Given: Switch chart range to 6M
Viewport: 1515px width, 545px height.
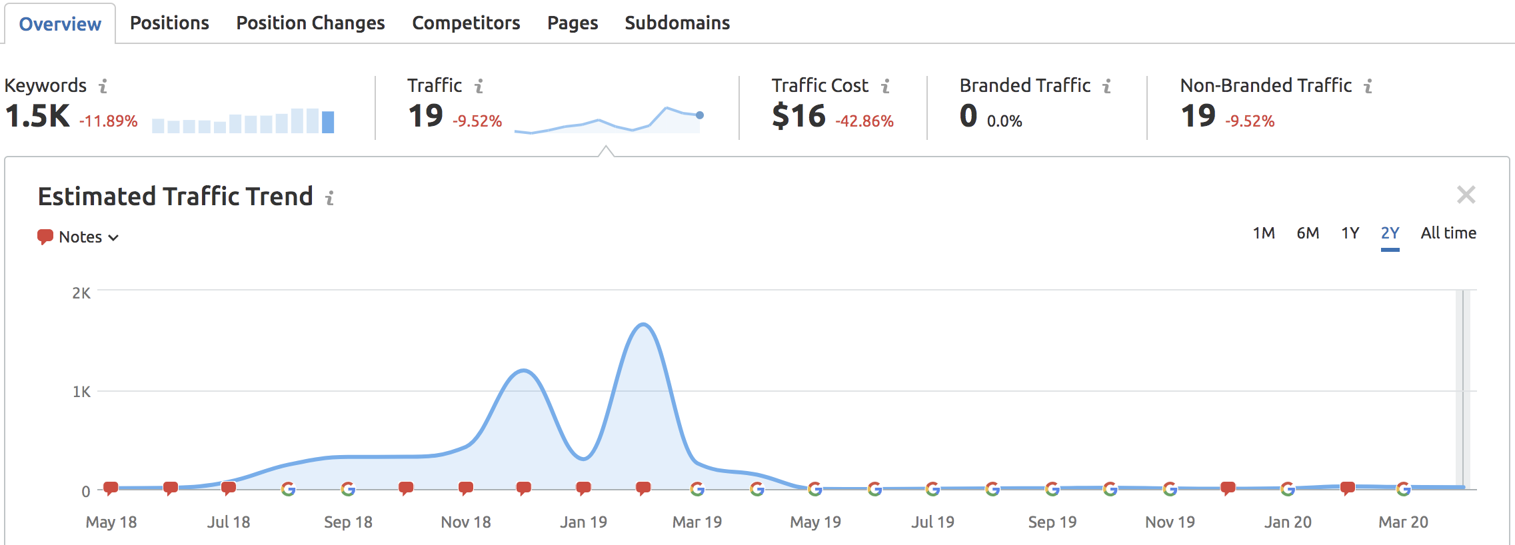Looking at the screenshot, I should (x=1307, y=233).
